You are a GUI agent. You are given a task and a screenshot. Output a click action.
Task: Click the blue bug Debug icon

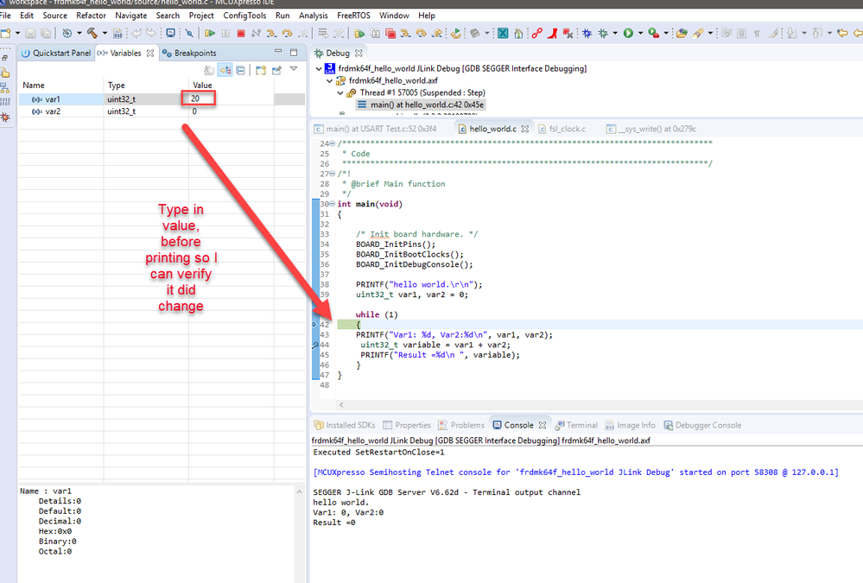(x=587, y=34)
